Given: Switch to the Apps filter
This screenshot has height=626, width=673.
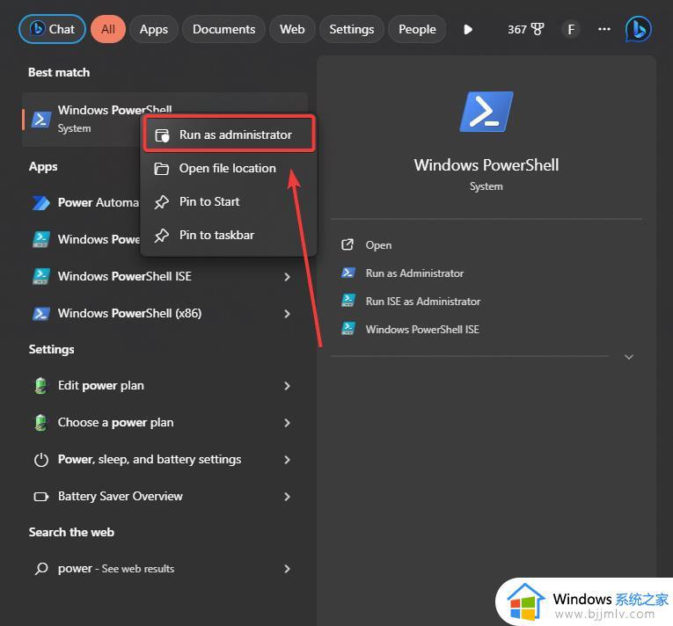Looking at the screenshot, I should [x=154, y=29].
